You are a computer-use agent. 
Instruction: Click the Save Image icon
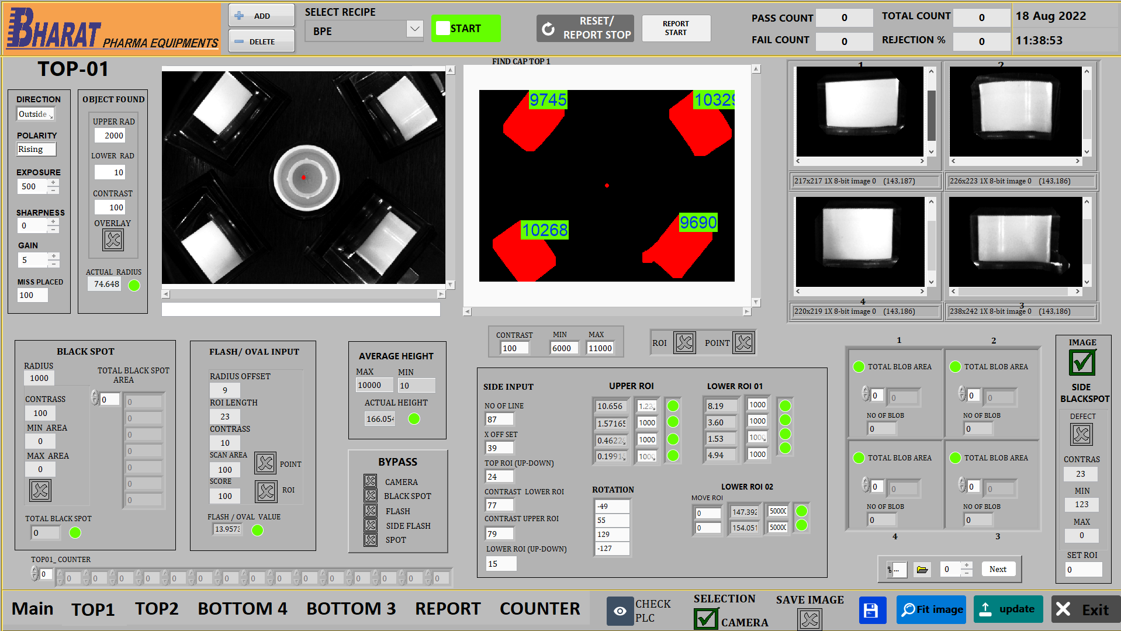(x=809, y=619)
